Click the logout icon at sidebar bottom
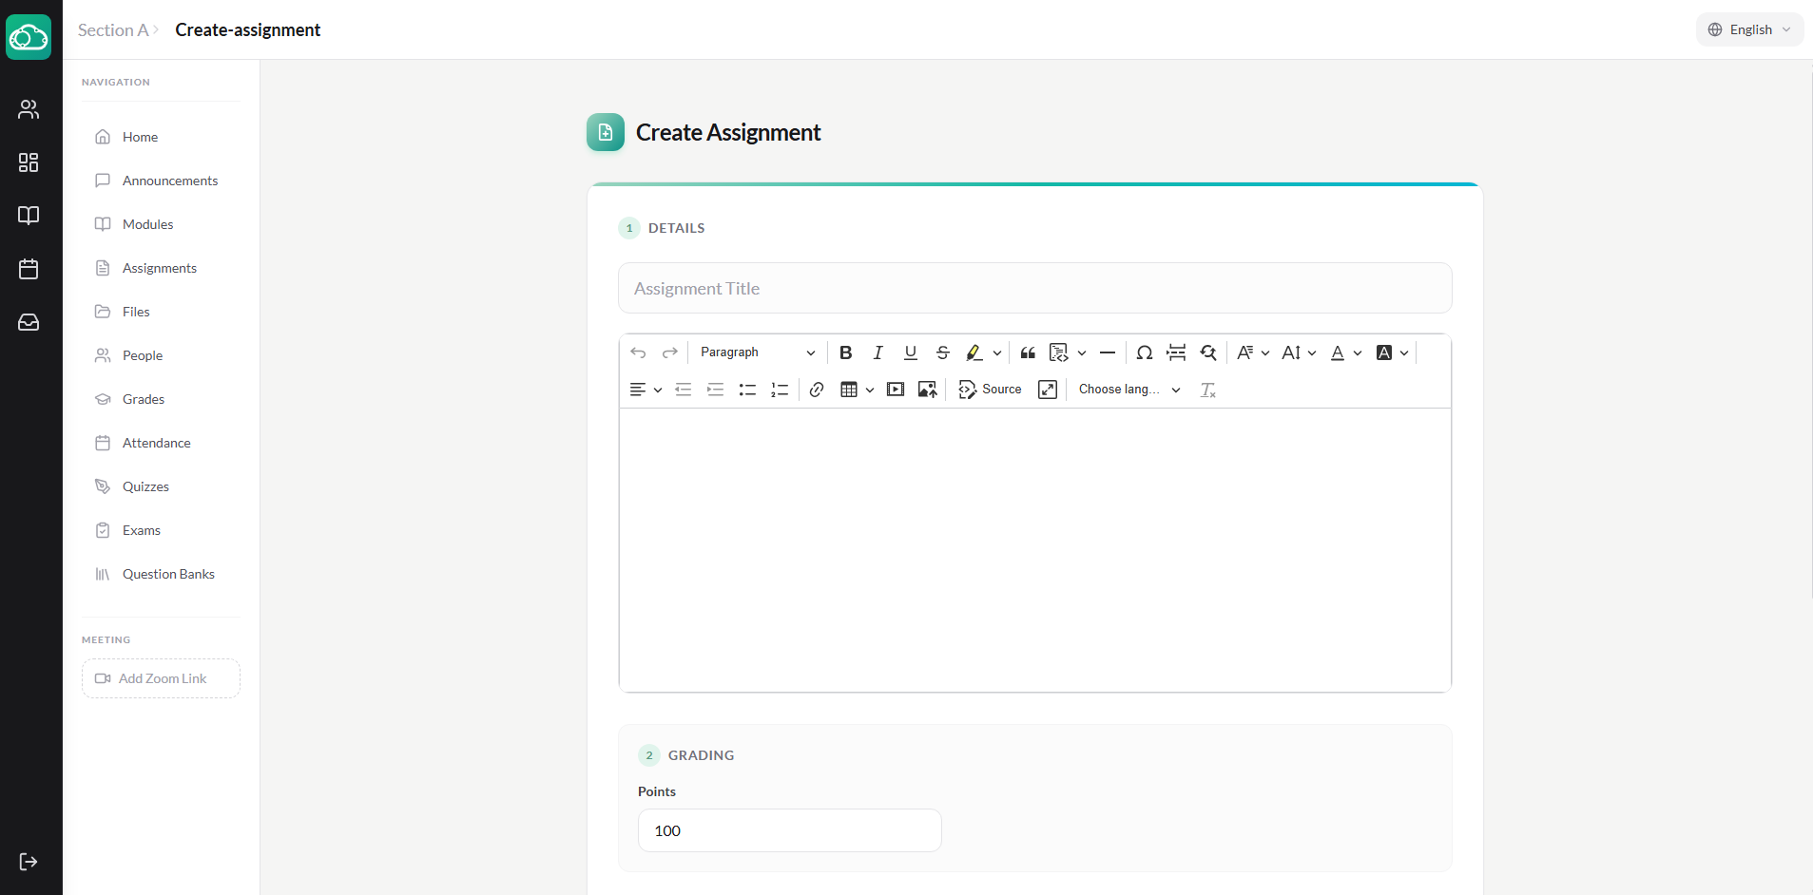 29,862
